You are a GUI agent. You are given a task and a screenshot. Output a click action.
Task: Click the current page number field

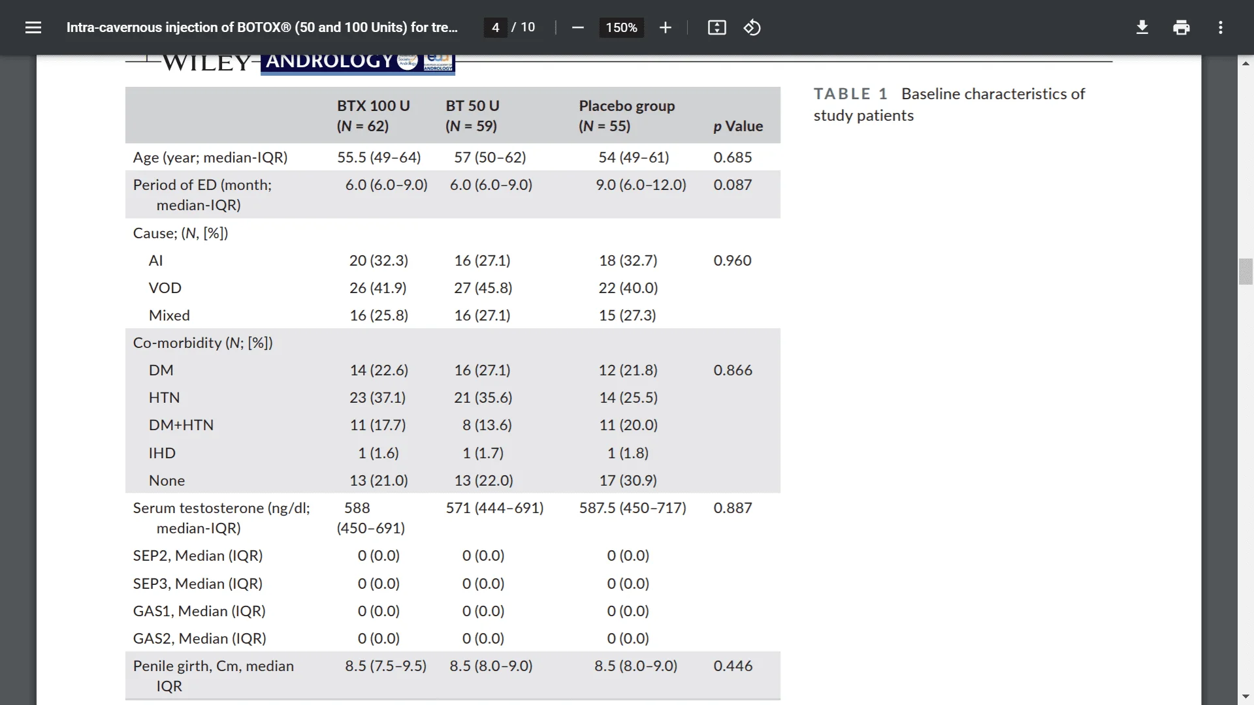[x=495, y=27]
